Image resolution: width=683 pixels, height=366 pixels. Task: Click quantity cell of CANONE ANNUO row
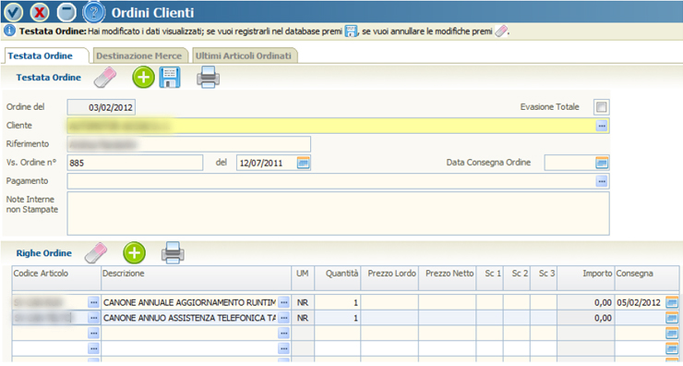coord(338,318)
